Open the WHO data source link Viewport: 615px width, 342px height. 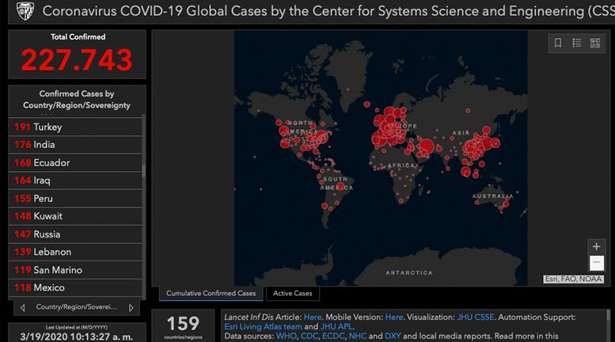[287, 336]
